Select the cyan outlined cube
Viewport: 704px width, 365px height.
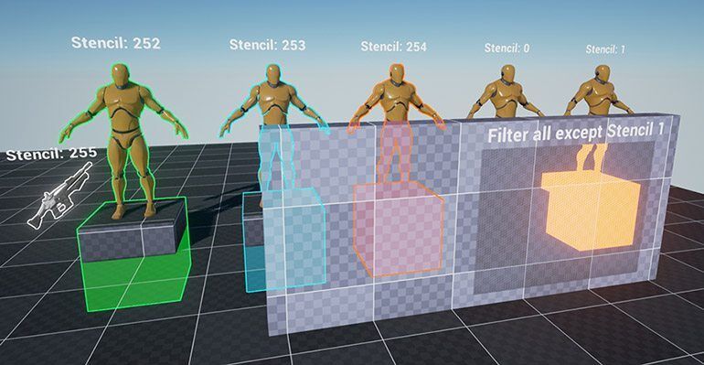point(284,240)
